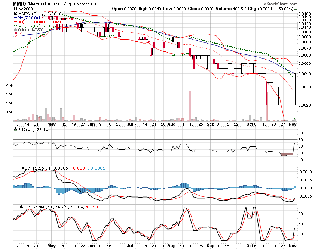The image size is (318, 249).
Task: Click the 0.0020 price axis label
Action: click(x=305, y=105)
